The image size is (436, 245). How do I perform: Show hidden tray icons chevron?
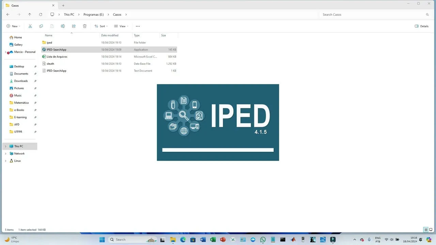[x=355, y=240]
